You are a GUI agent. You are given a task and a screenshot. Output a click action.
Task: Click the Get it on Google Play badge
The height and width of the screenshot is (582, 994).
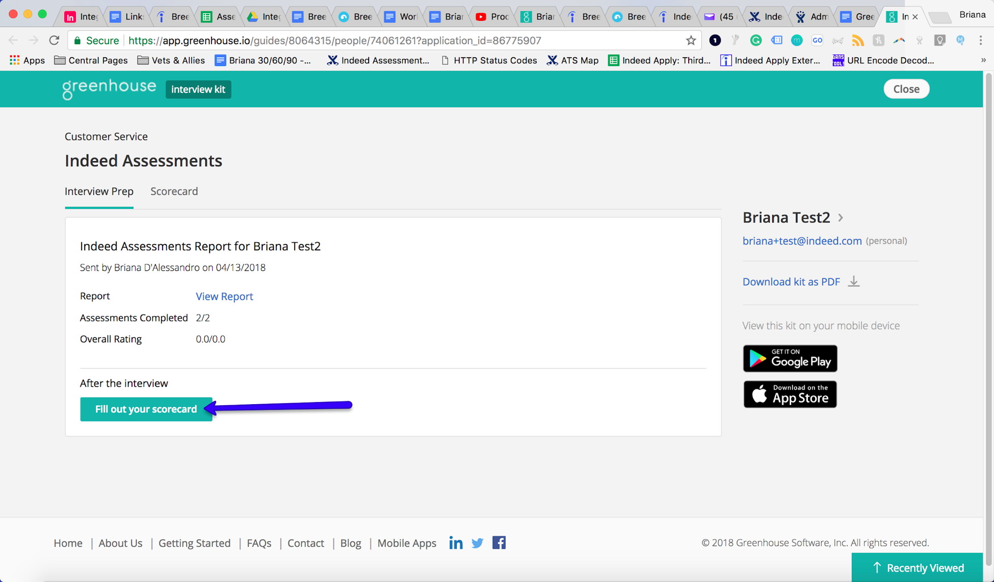790,358
